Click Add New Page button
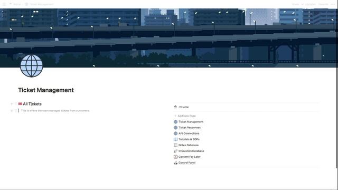The image size is (338, 190). 185,116
